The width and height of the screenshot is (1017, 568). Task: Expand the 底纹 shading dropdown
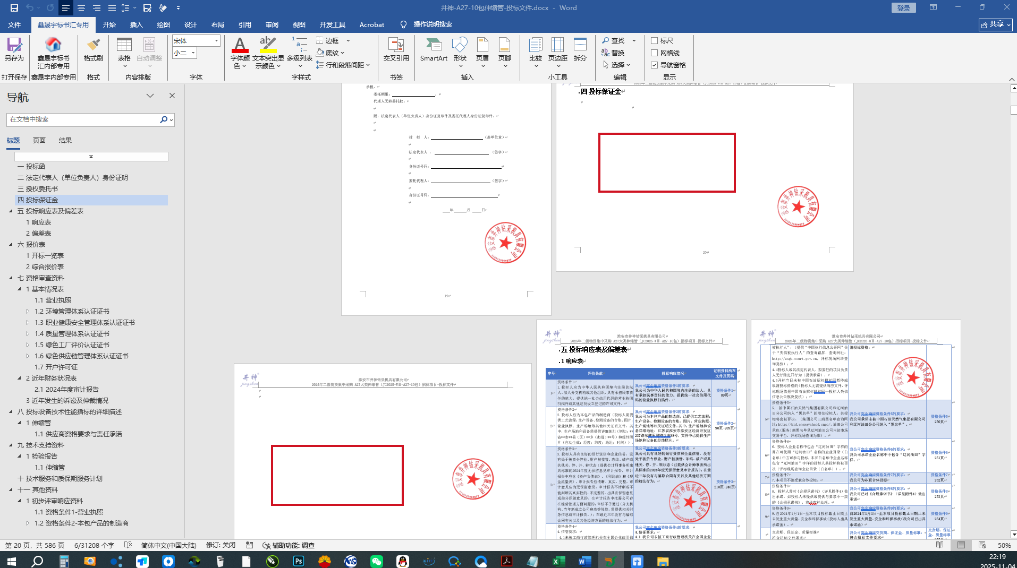[343, 53]
